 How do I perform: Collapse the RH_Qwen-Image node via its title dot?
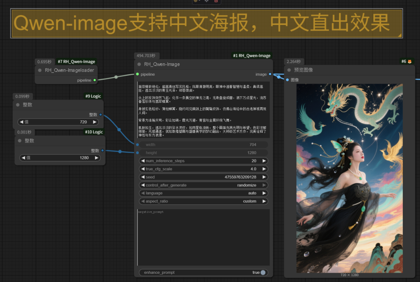point(139,64)
